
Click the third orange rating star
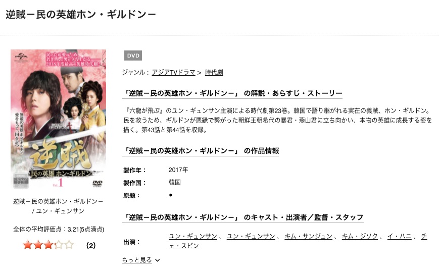point(48,245)
